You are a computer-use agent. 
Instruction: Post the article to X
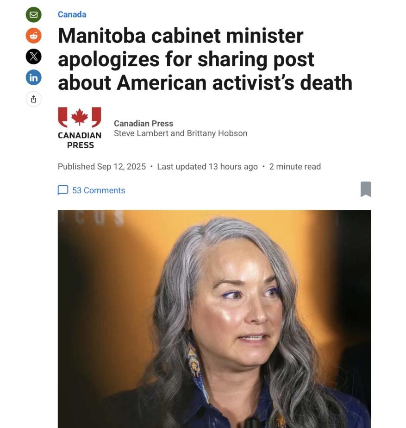click(x=33, y=57)
